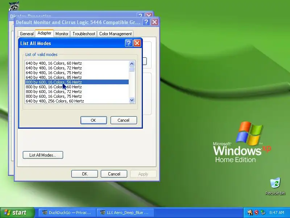
Task: Click the scroll up arrow in modes list
Action: 132,64
